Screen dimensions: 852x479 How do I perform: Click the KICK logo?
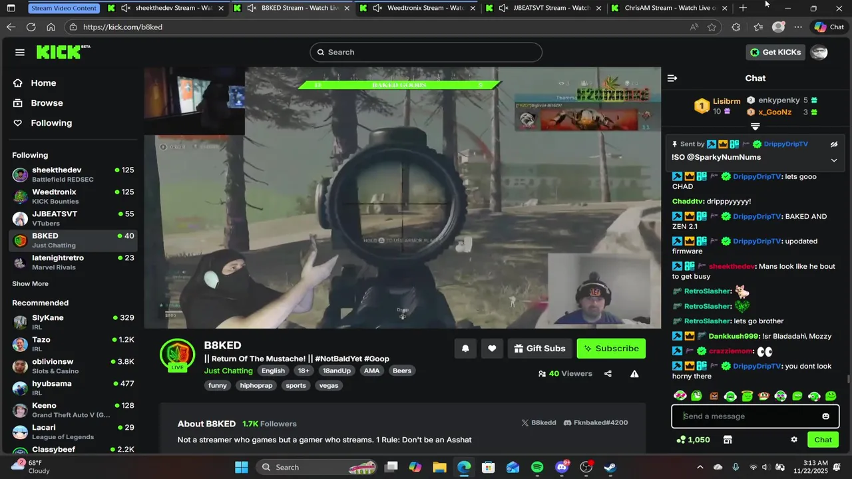click(63, 52)
